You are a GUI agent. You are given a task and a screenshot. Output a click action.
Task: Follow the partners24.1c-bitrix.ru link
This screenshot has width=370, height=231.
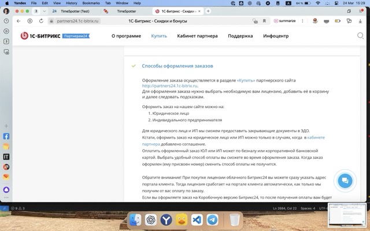coord(169,86)
